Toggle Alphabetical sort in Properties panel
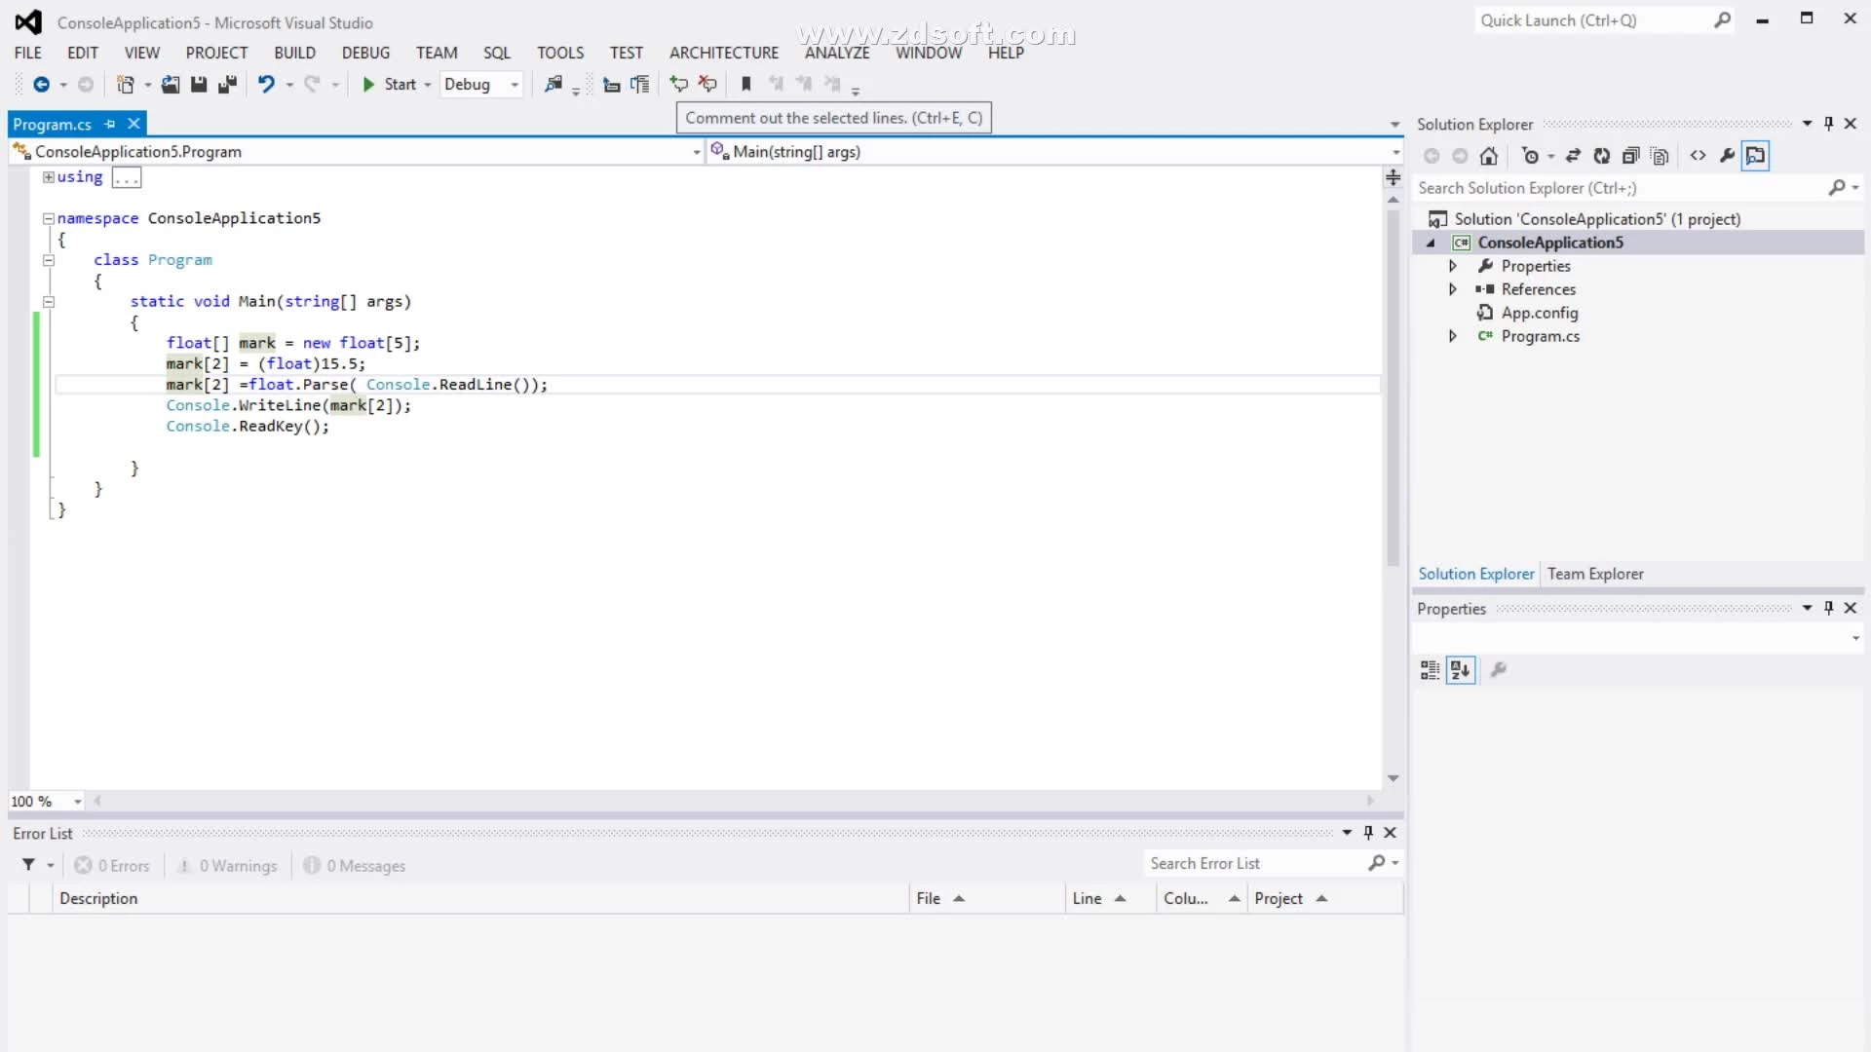1871x1052 pixels. pos(1461,670)
